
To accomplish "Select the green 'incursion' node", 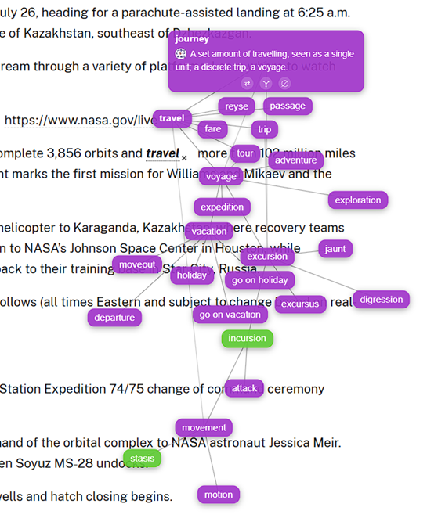I will click(247, 338).
